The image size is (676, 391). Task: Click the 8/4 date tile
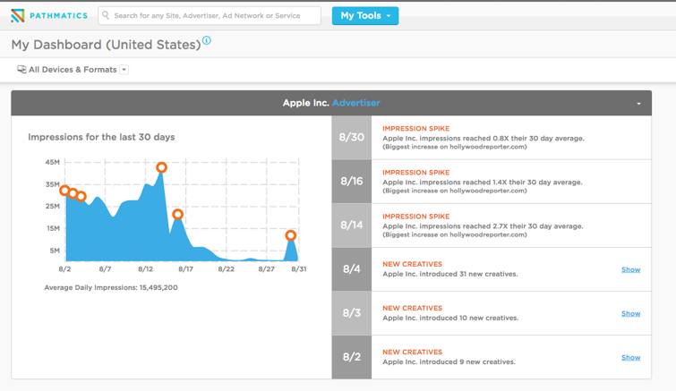coord(351,269)
